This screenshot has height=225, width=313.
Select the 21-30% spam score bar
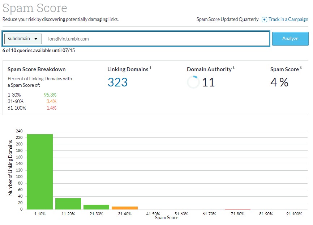96,207
